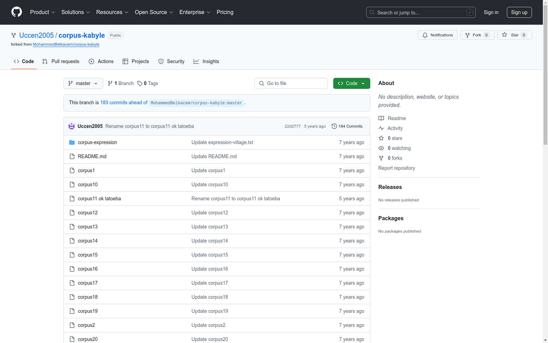
Task: Switch to the Security tab
Action: [x=171, y=61]
